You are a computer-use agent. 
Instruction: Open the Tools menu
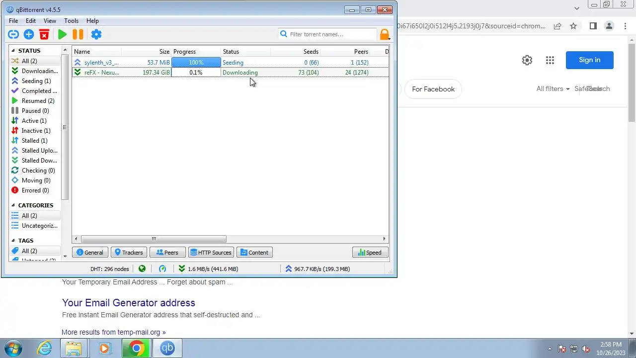tap(71, 21)
